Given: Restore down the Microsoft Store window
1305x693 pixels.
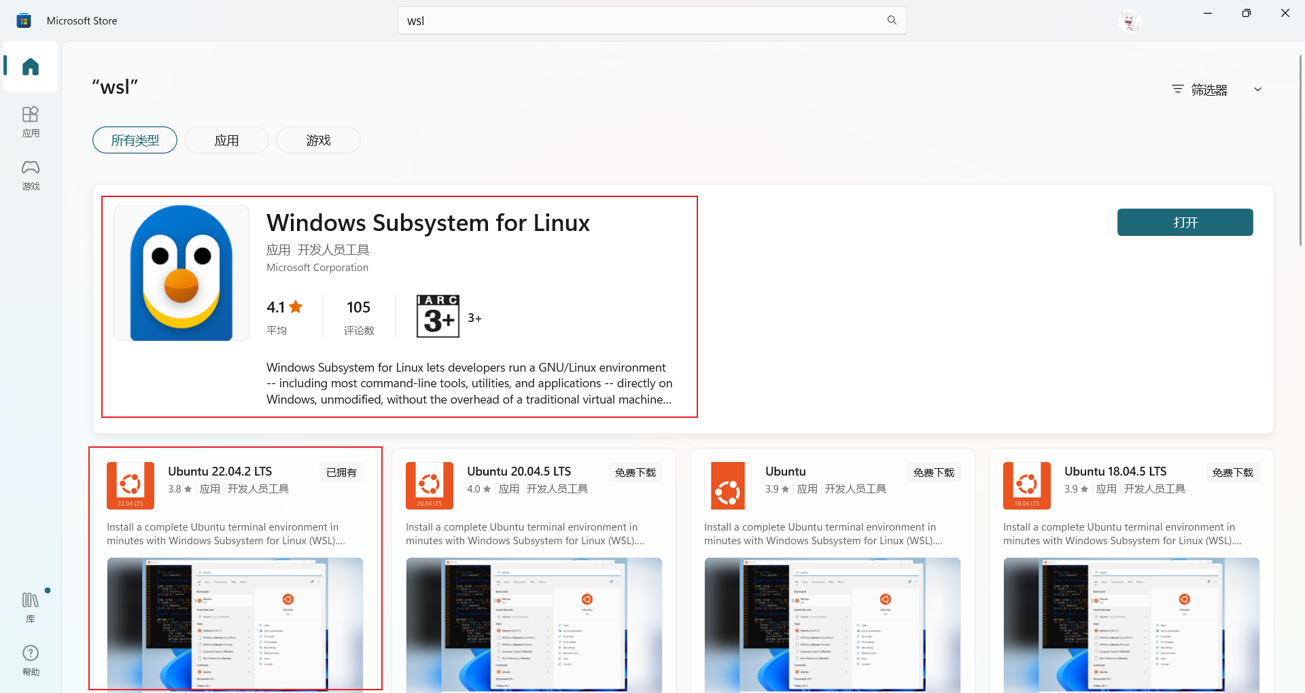Looking at the screenshot, I should click(x=1246, y=13).
